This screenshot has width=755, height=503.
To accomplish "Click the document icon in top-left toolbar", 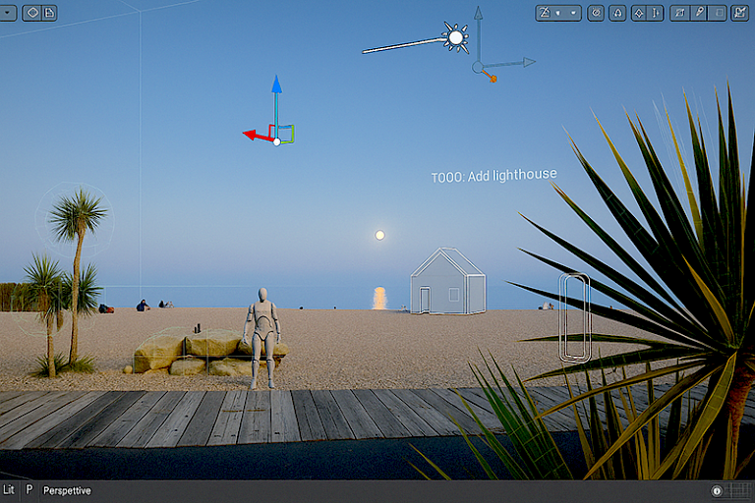I will click(x=48, y=13).
